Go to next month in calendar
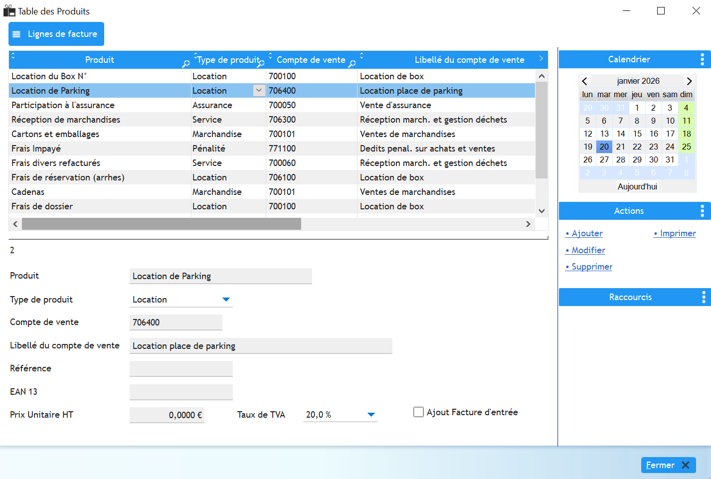Viewport: 711px width, 479px height. (x=689, y=81)
